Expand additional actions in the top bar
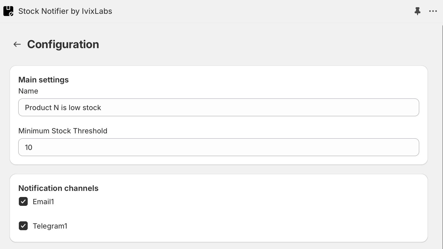 point(432,11)
